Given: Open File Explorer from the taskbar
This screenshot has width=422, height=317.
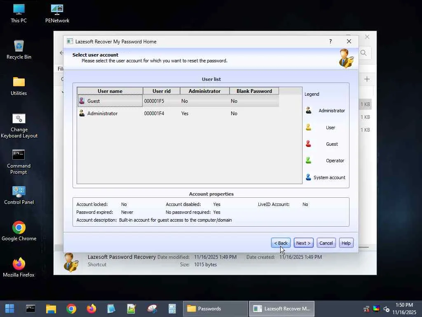Looking at the screenshot, I should click(x=51, y=309).
